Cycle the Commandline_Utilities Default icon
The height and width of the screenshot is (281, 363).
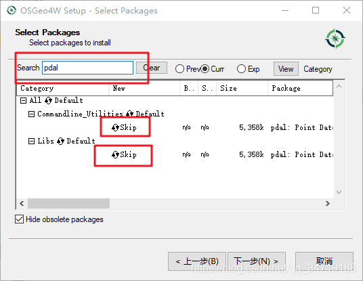[129, 114]
